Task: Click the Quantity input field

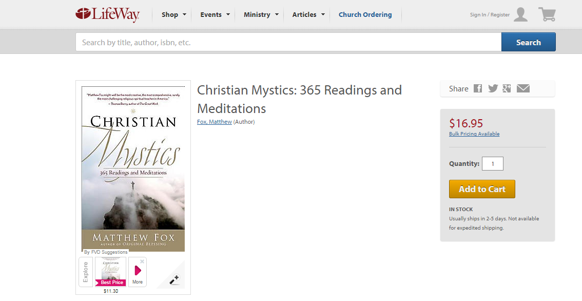Action: 493,163
